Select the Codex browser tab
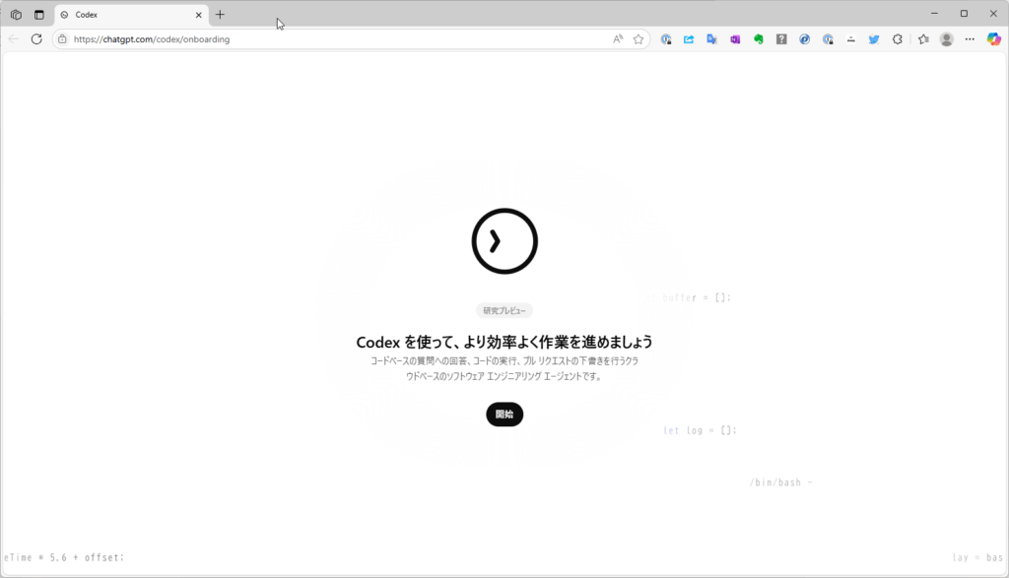Image resolution: width=1009 pixels, height=578 pixels. pyautogui.click(x=131, y=14)
